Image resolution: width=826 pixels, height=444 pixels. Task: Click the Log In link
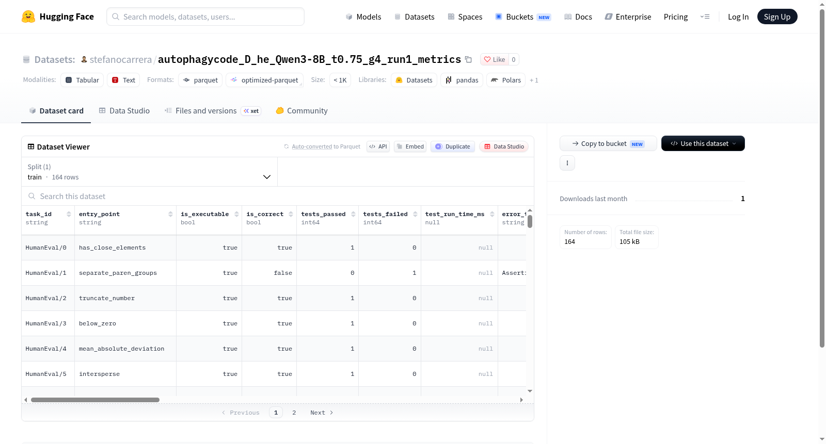click(x=738, y=17)
